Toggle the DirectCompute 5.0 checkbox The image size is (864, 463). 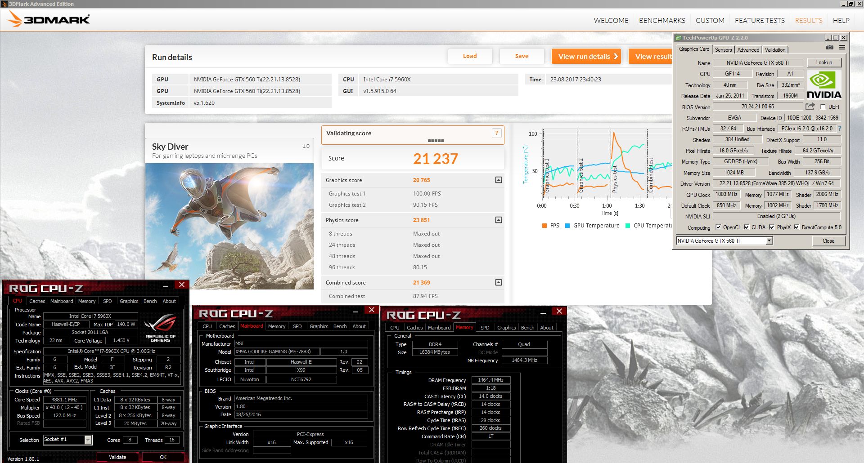pos(796,227)
